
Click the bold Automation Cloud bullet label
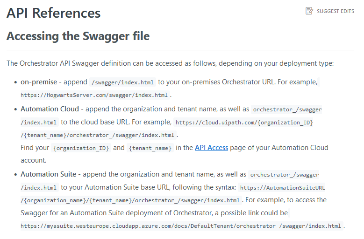pos(50,109)
